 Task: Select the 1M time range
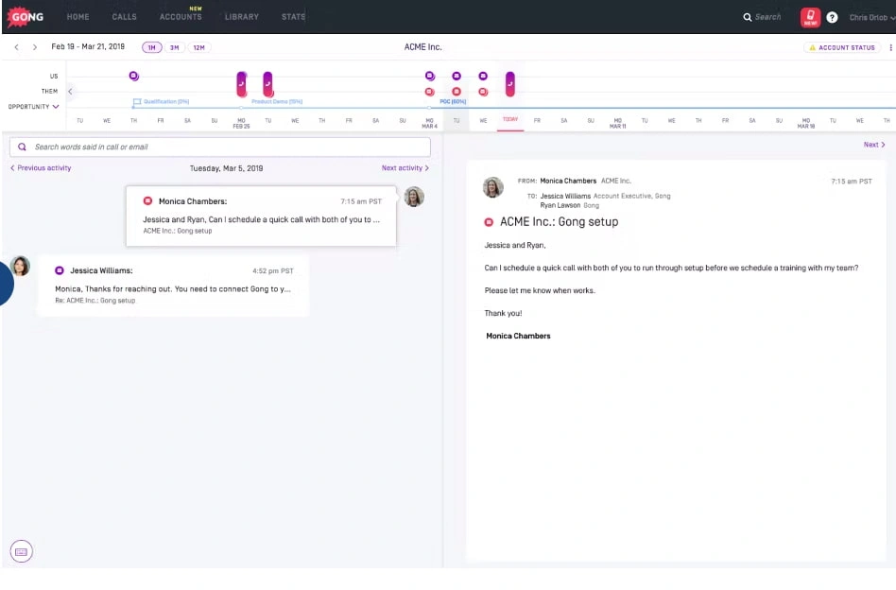coord(151,47)
